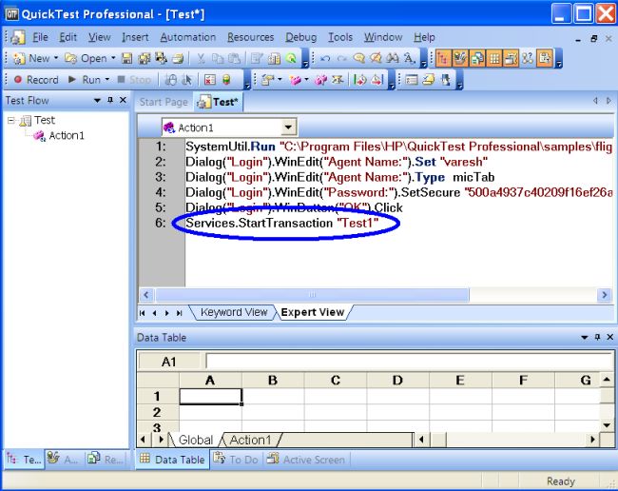Toggle the pin on the Data Table panel
Screen dimensions: 618x491
(x=597, y=337)
